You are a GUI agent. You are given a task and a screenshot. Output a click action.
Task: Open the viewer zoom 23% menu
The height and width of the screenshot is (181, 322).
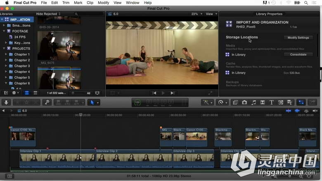[197, 14]
